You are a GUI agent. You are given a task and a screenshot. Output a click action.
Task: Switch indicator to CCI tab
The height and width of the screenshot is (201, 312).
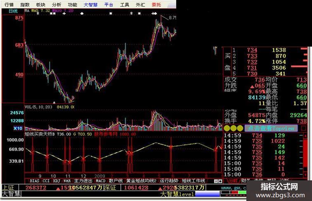[46, 181]
